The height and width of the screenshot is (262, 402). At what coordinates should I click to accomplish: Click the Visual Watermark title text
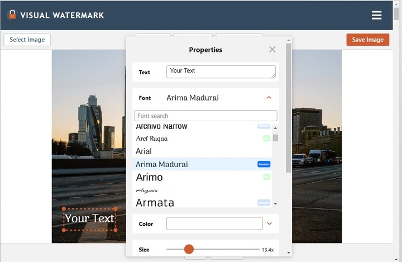tap(62, 15)
